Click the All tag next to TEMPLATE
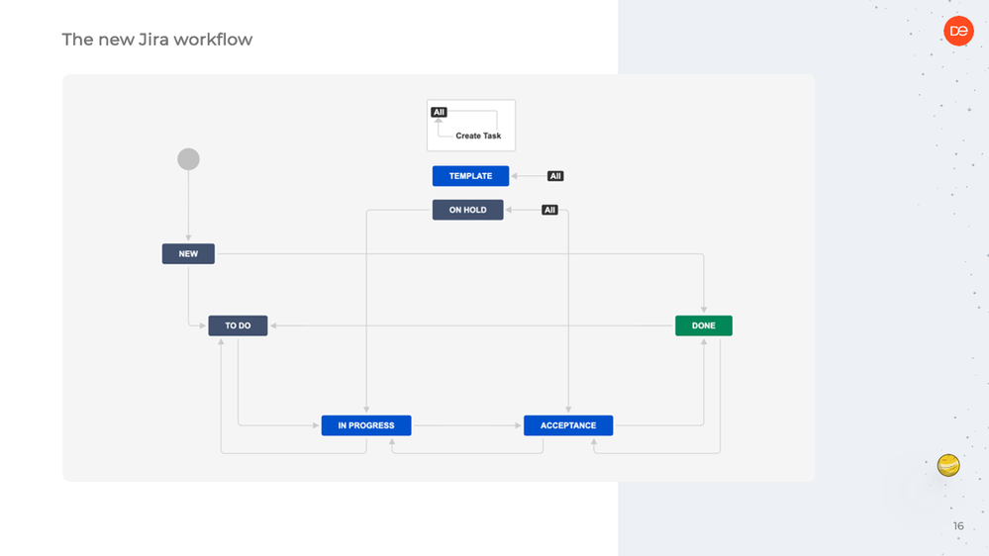The height and width of the screenshot is (556, 989). [555, 176]
